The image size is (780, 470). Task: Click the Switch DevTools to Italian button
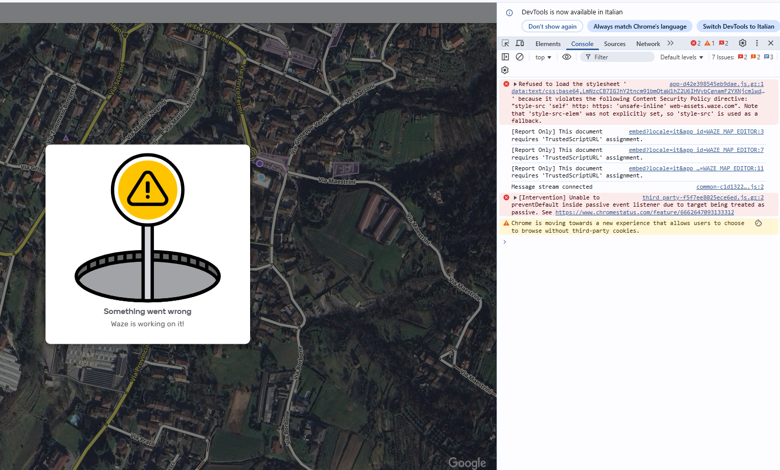click(738, 27)
